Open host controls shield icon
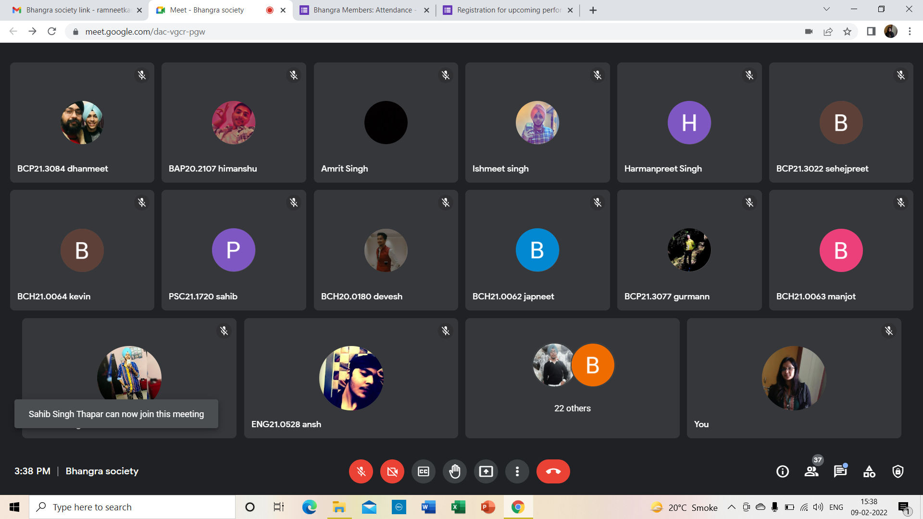Image resolution: width=923 pixels, height=519 pixels. pos(898,471)
